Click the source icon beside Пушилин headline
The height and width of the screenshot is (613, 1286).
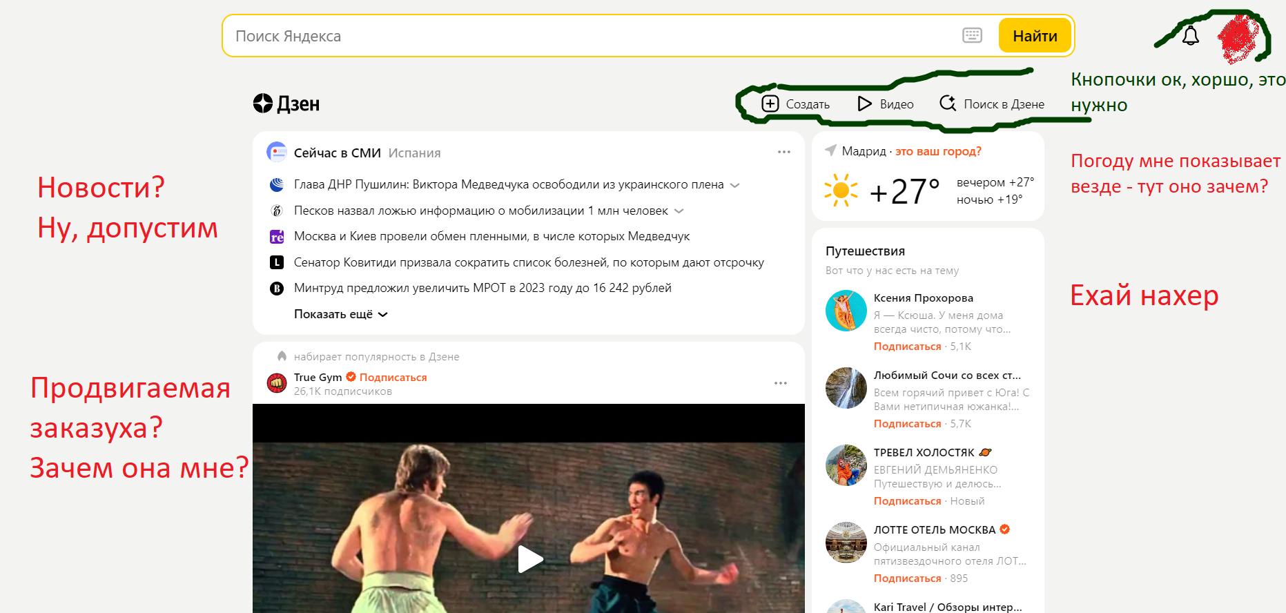(x=277, y=184)
